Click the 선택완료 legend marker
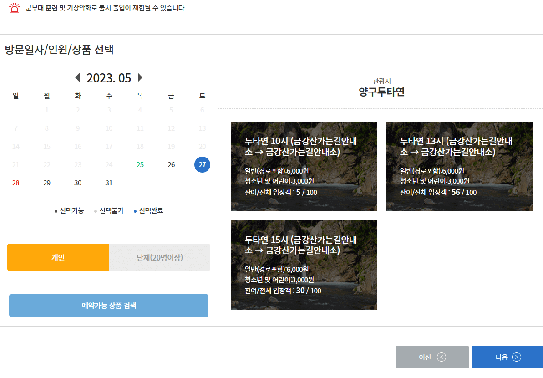 [x=134, y=210]
